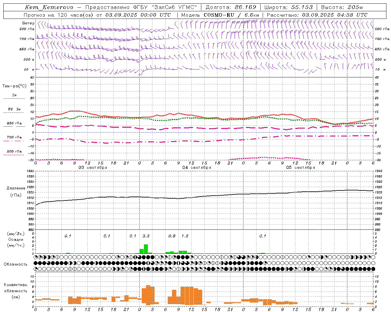Click the 'Предоставлено ФГБУ ЗапСиб УГМС' text
Image resolution: width=391 pixels, height=312 pixels.
141,7
